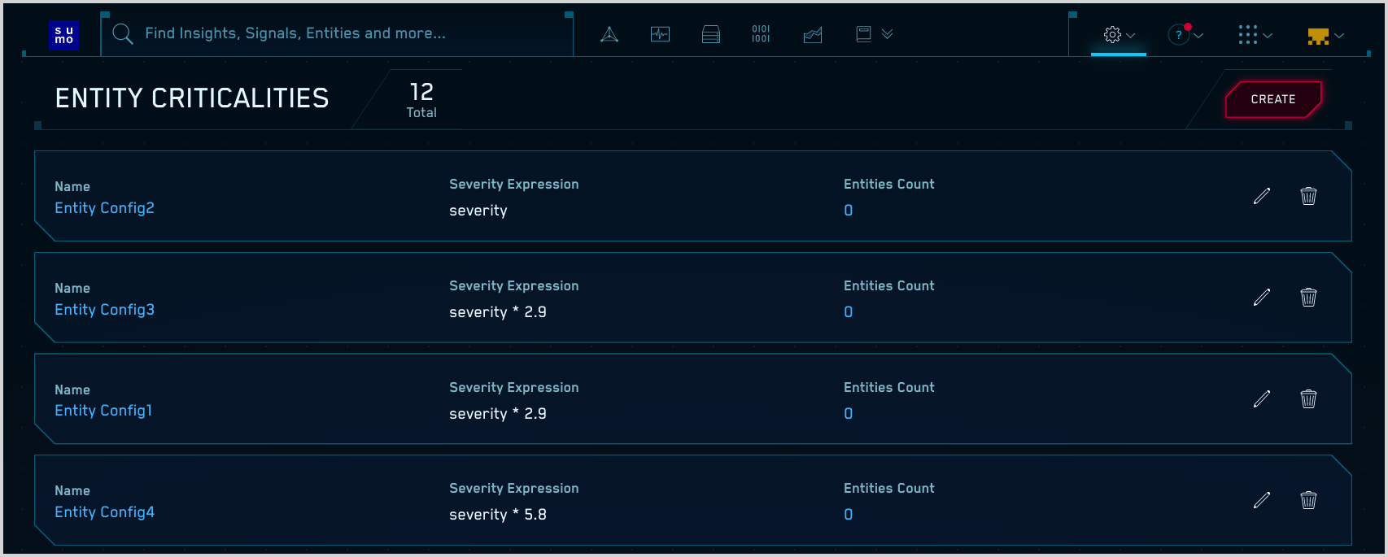Delete Entity Config4 using trash icon
Image resolution: width=1388 pixels, height=557 pixels.
tap(1308, 500)
